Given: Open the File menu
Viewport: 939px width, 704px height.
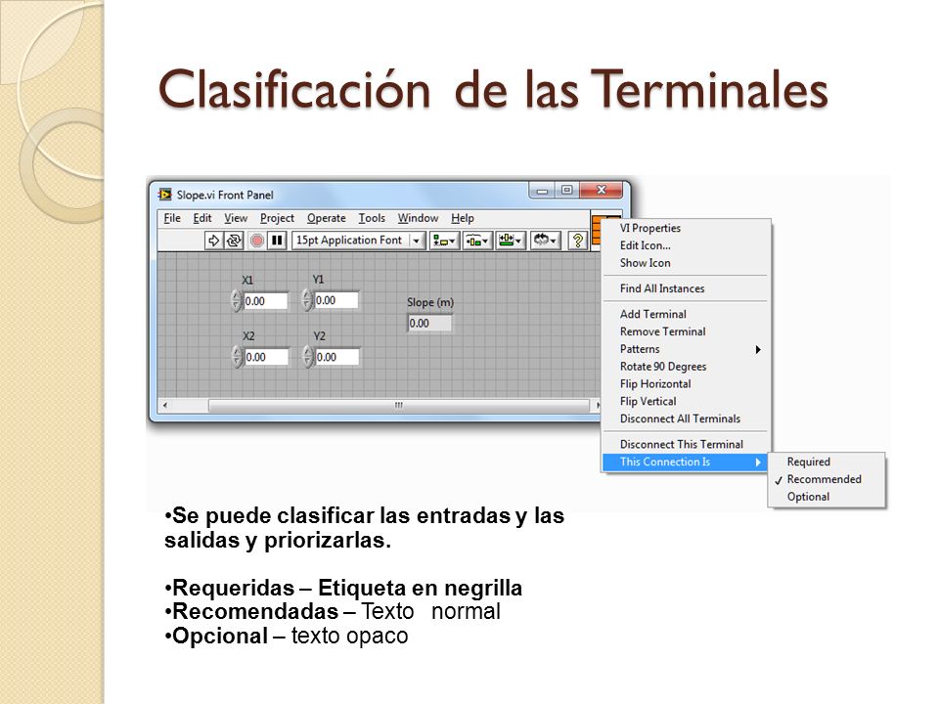Looking at the screenshot, I should point(172,218).
